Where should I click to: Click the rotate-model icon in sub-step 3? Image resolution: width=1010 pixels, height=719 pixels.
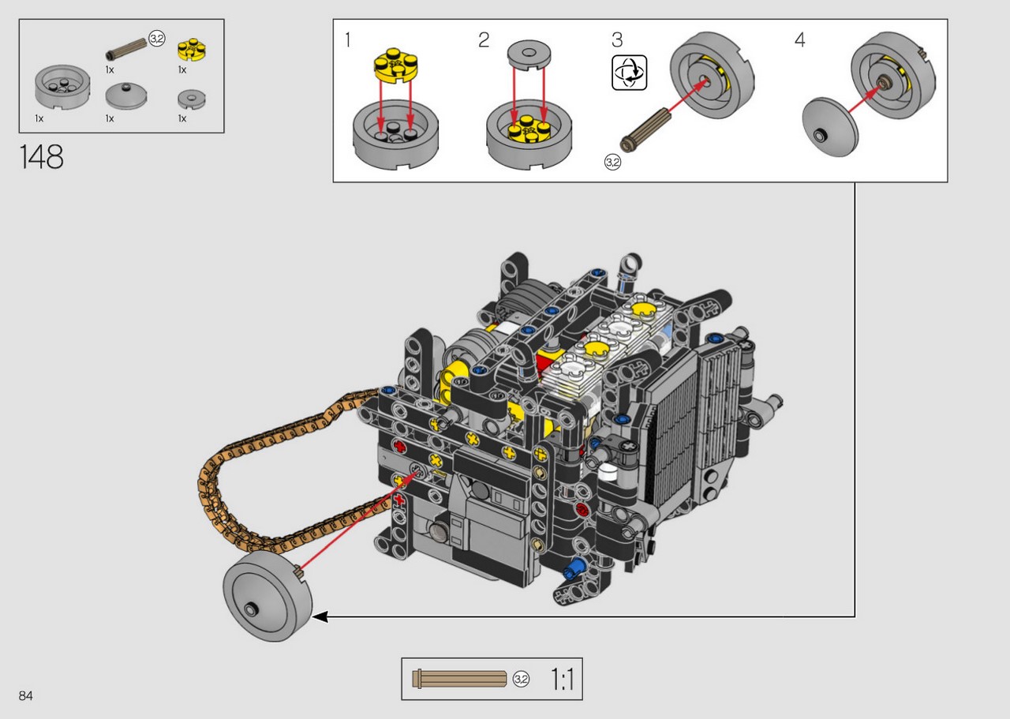coord(630,73)
